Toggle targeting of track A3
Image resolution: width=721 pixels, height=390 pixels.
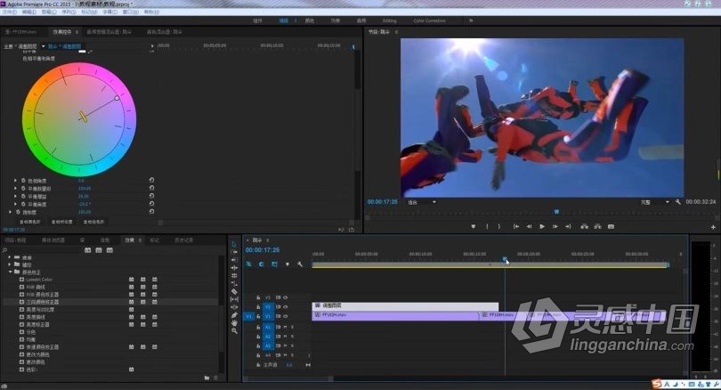click(x=269, y=345)
